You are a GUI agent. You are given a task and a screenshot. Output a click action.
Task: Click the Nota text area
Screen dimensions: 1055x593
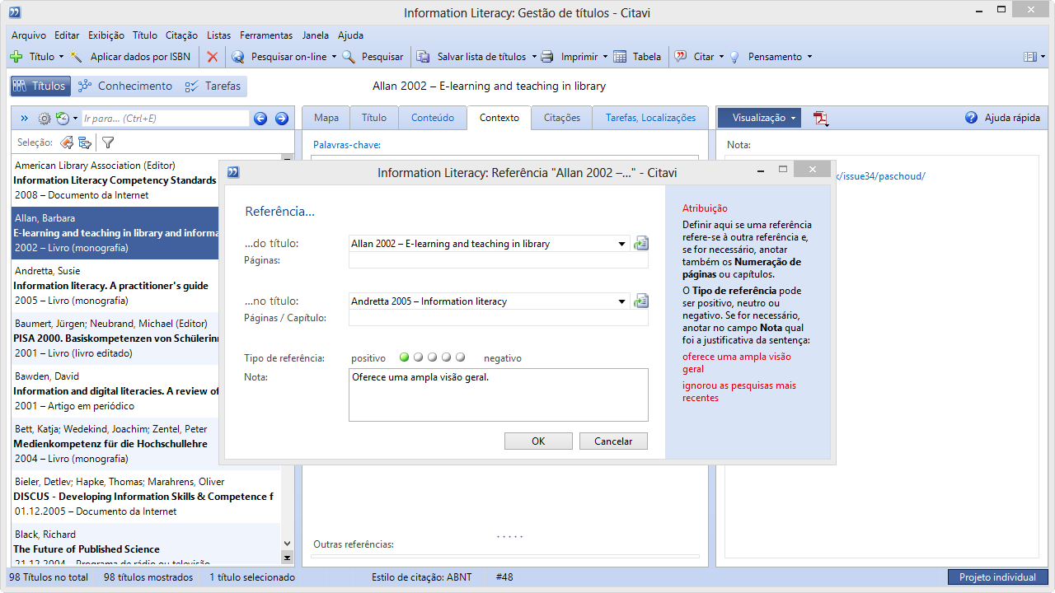point(499,395)
